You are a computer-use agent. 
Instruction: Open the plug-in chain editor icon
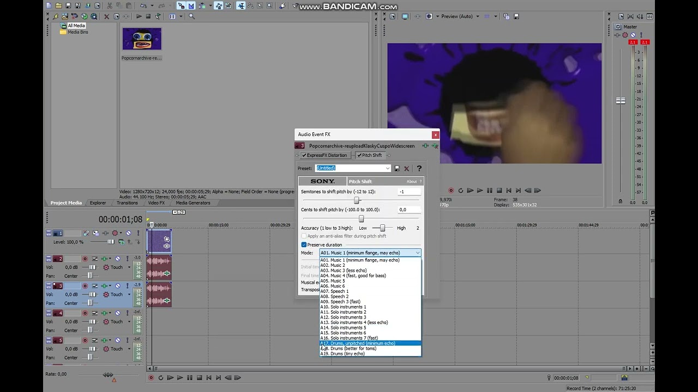[x=425, y=146]
